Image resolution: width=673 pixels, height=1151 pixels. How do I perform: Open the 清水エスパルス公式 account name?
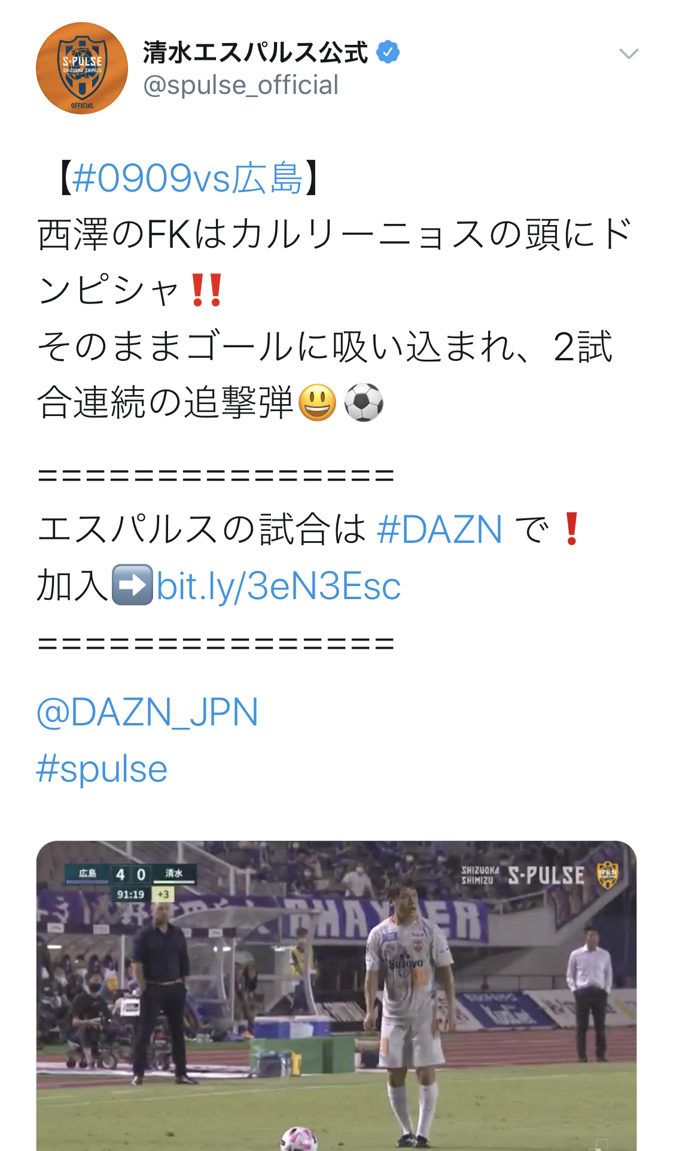pyautogui.click(x=255, y=53)
